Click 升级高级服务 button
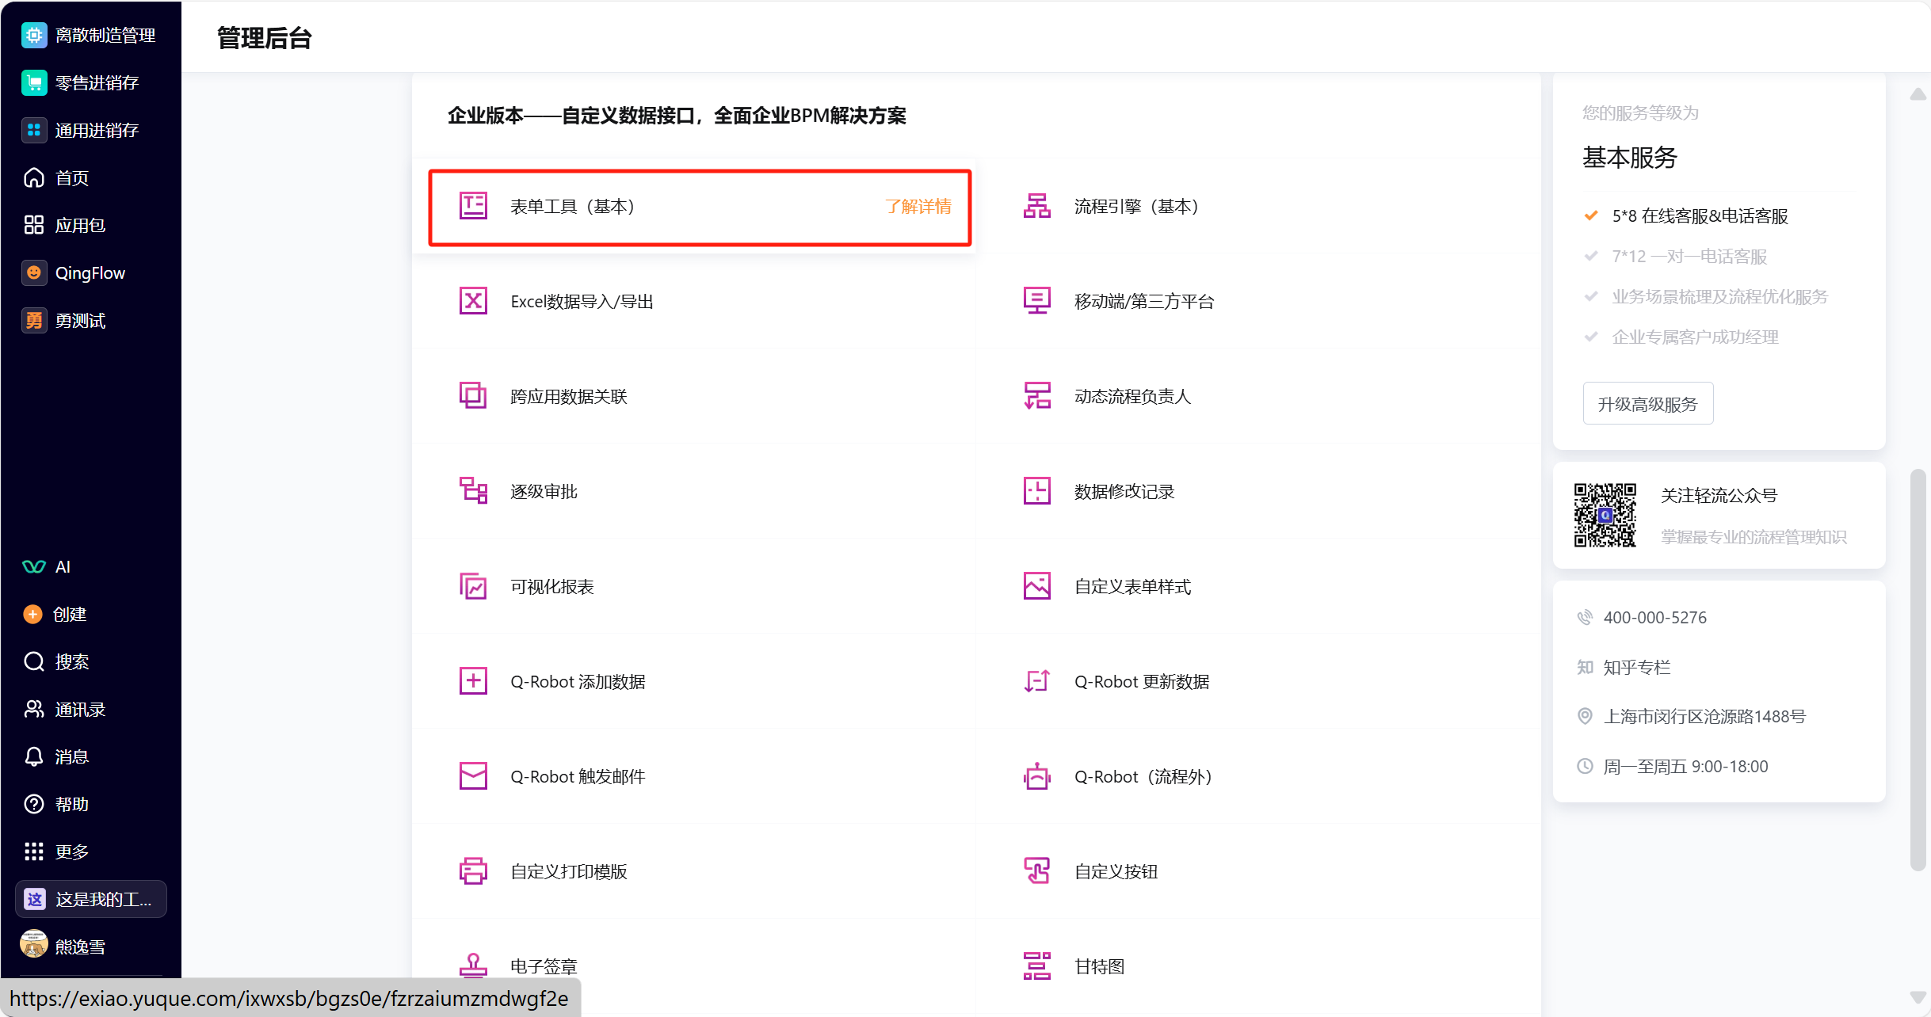Viewport: 1931px width, 1017px height. [1647, 404]
